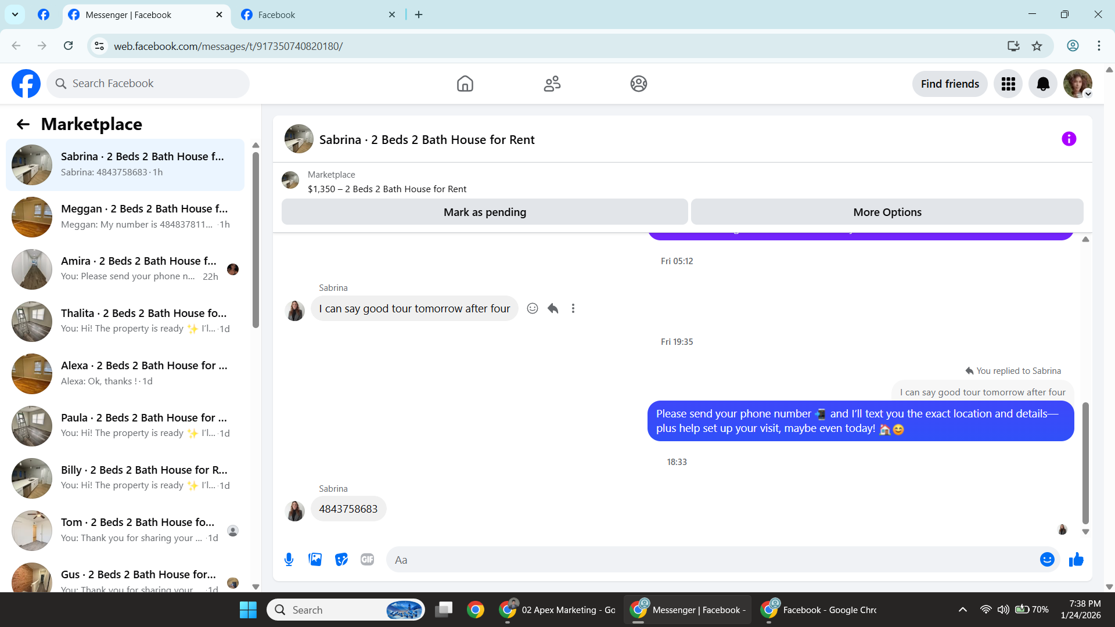Image resolution: width=1115 pixels, height=627 pixels.
Task: Show hidden system tray icons
Action: pyautogui.click(x=962, y=610)
